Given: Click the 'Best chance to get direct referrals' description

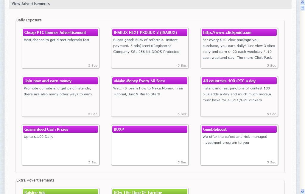Looking at the screenshot, I should coord(57,40).
